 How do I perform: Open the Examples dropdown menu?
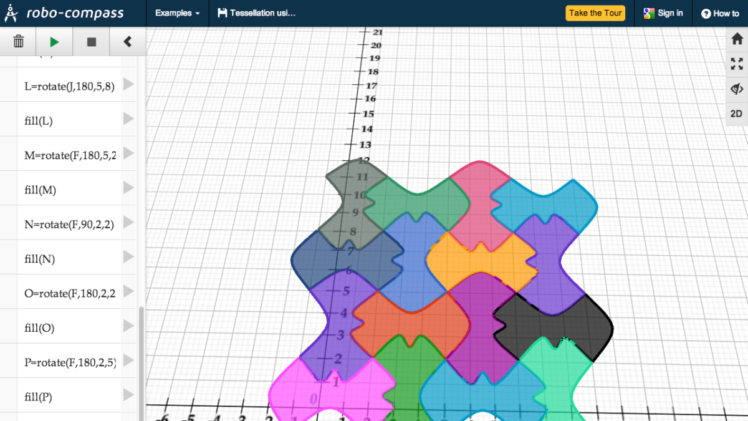tap(176, 12)
